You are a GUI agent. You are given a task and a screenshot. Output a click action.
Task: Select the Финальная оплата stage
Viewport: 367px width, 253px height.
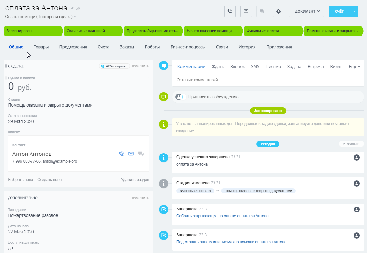(274, 31)
